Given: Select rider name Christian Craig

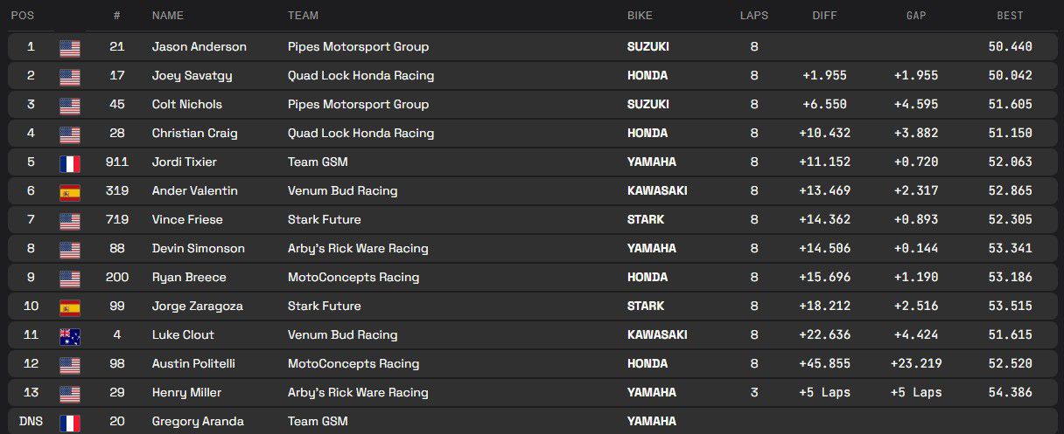Looking at the screenshot, I should 194,134.
